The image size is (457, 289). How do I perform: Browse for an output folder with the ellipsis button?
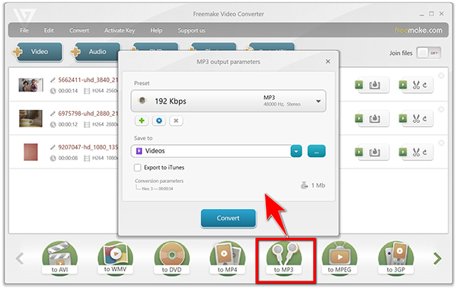317,151
